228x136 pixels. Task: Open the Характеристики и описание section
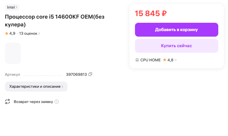coord(35,87)
